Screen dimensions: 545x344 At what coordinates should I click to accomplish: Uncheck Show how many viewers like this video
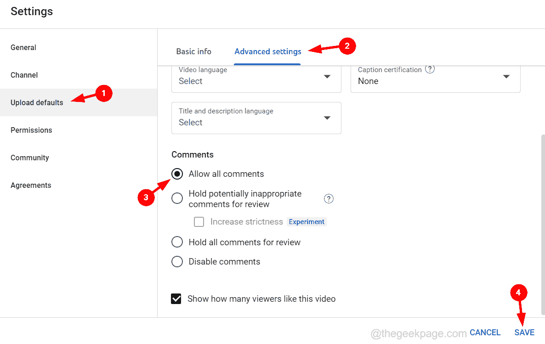tap(176, 299)
